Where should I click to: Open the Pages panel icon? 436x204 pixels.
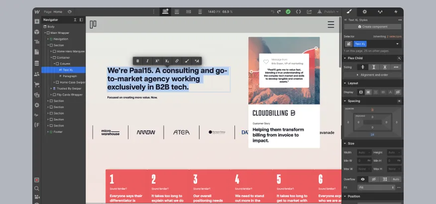coord(37,52)
